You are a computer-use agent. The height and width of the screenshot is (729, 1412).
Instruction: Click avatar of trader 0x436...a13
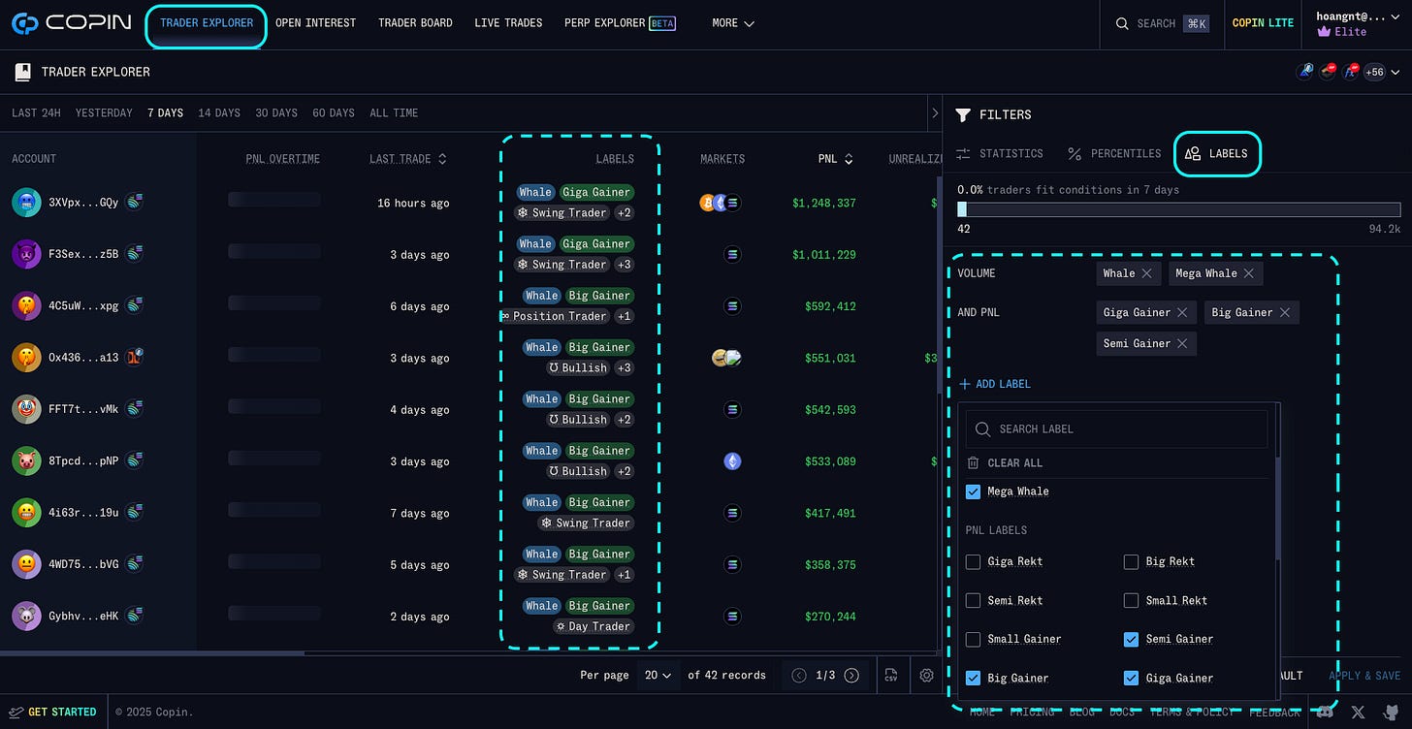(x=26, y=358)
